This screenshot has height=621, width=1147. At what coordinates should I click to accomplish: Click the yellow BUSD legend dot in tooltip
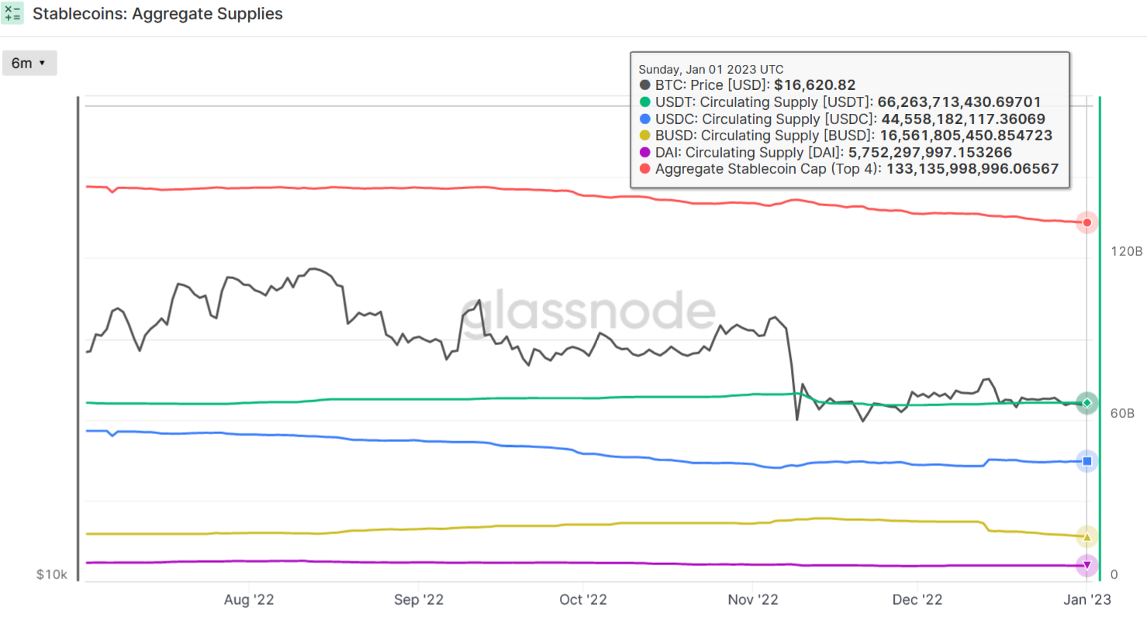[x=644, y=136]
